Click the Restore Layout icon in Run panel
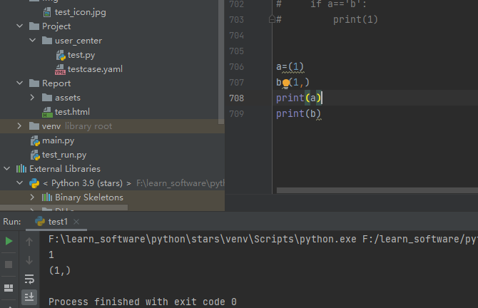This screenshot has height=308, width=478. point(9,288)
